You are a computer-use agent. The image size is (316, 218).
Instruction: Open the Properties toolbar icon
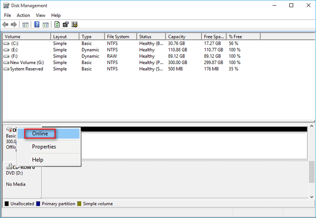pos(66,24)
